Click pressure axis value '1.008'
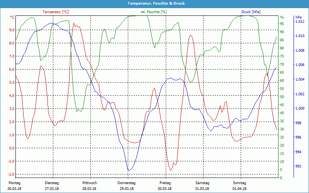Viewport: 309px width, 193px height. 300,51
